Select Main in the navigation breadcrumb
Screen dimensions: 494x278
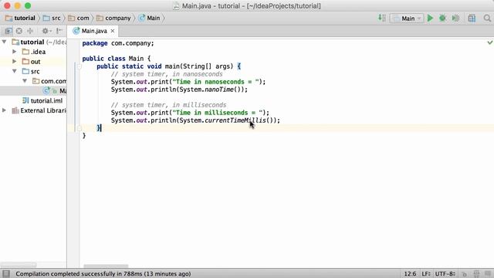tap(150, 19)
